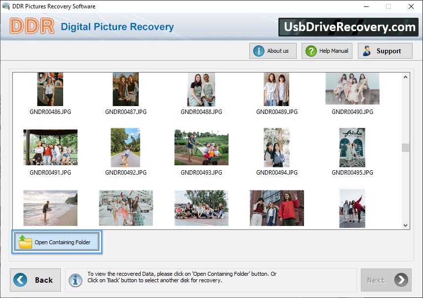Click the file name GNDR00490.JPG

pos(352,112)
